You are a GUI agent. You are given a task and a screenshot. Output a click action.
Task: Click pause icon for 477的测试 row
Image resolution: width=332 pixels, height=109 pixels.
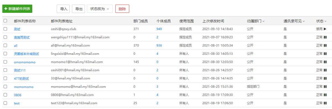(325, 78)
